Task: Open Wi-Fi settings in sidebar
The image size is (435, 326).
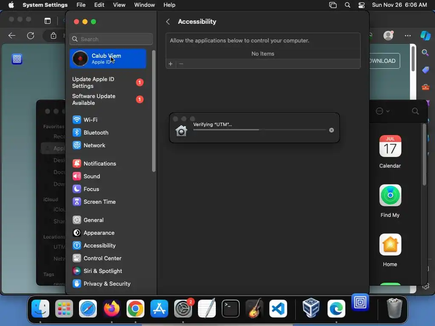Action: 85,120
